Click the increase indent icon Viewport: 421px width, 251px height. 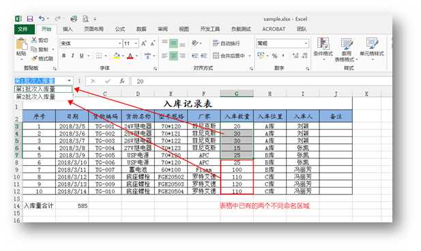(204, 56)
